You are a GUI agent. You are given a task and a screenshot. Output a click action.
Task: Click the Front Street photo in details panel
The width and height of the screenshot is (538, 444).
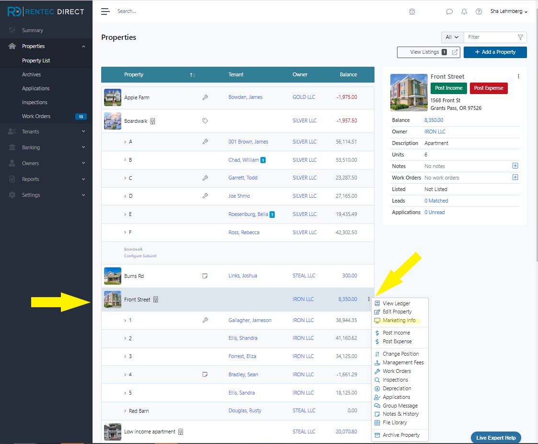pos(409,93)
